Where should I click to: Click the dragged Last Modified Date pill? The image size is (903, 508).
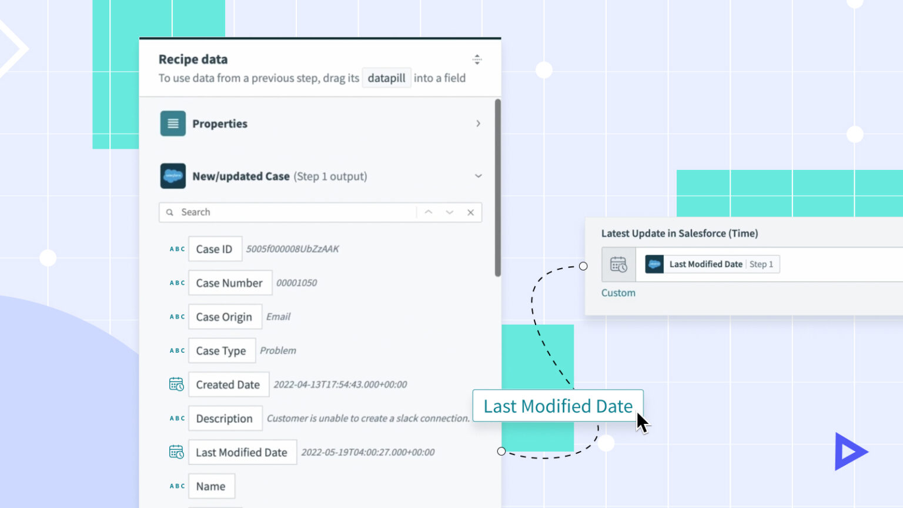(x=557, y=406)
